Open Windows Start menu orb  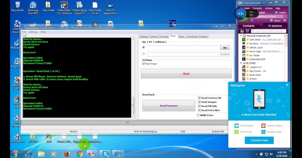tap(16, 154)
